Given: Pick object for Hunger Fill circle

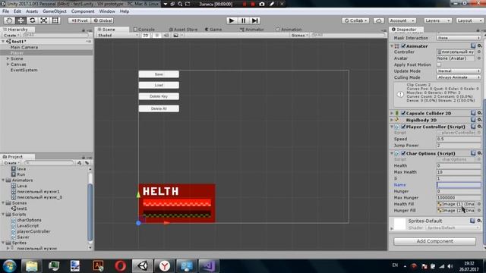Looking at the screenshot, I should click(x=479, y=211).
